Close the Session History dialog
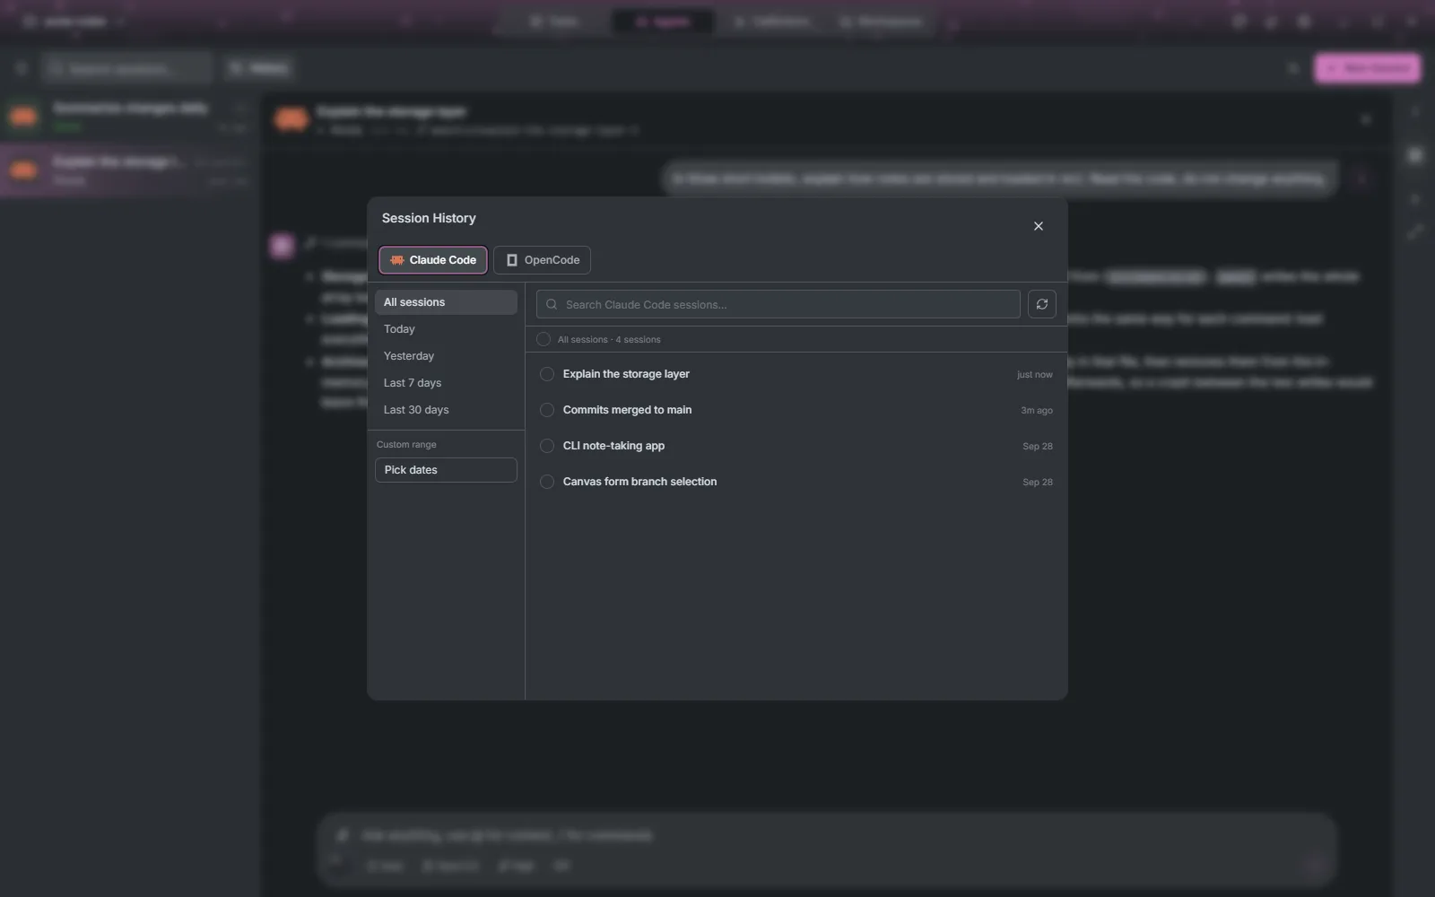 pos(1039,226)
